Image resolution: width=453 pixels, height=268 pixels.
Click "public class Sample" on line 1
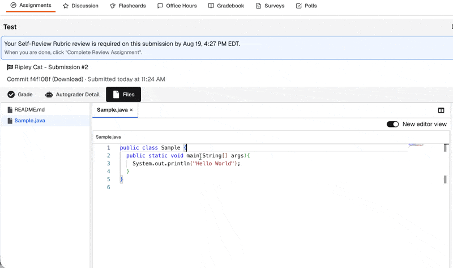(x=150, y=148)
